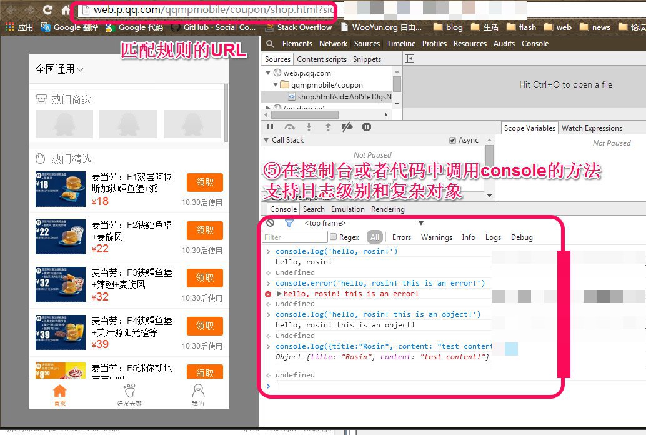
Task: Click the red error icon in console
Action: (268, 294)
